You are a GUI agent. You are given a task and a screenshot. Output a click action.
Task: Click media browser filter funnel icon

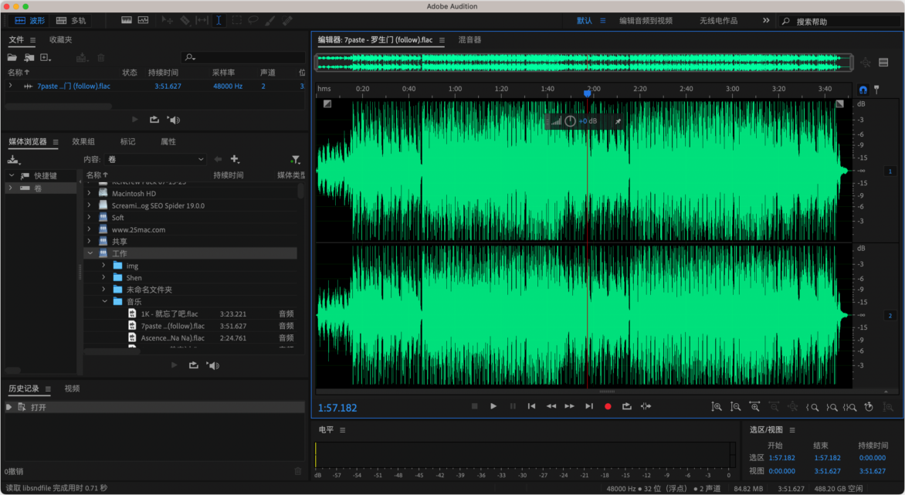click(x=296, y=159)
